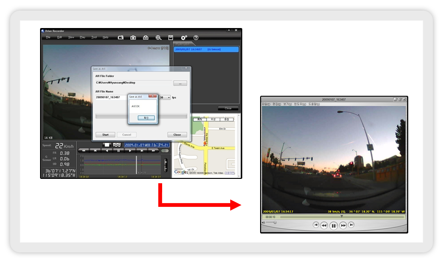Click video player seek bar position marker

click(x=342, y=217)
